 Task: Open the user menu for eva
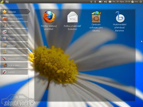[x=135, y=2]
